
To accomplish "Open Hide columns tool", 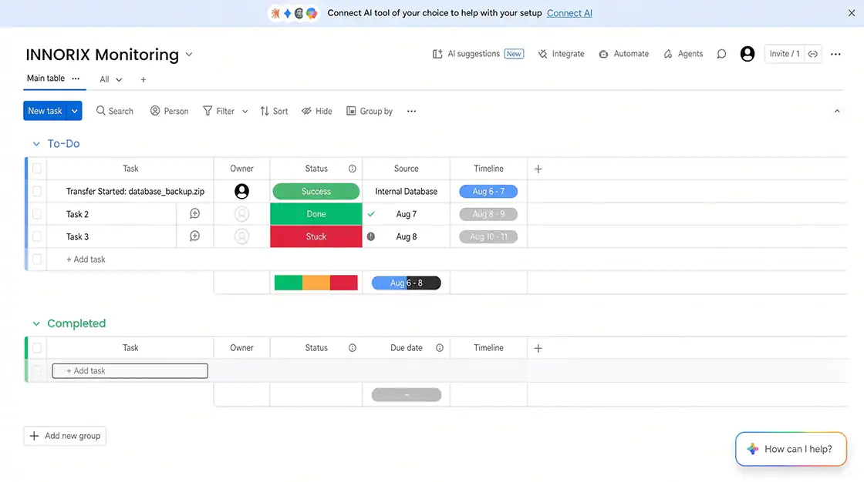I will [x=317, y=111].
